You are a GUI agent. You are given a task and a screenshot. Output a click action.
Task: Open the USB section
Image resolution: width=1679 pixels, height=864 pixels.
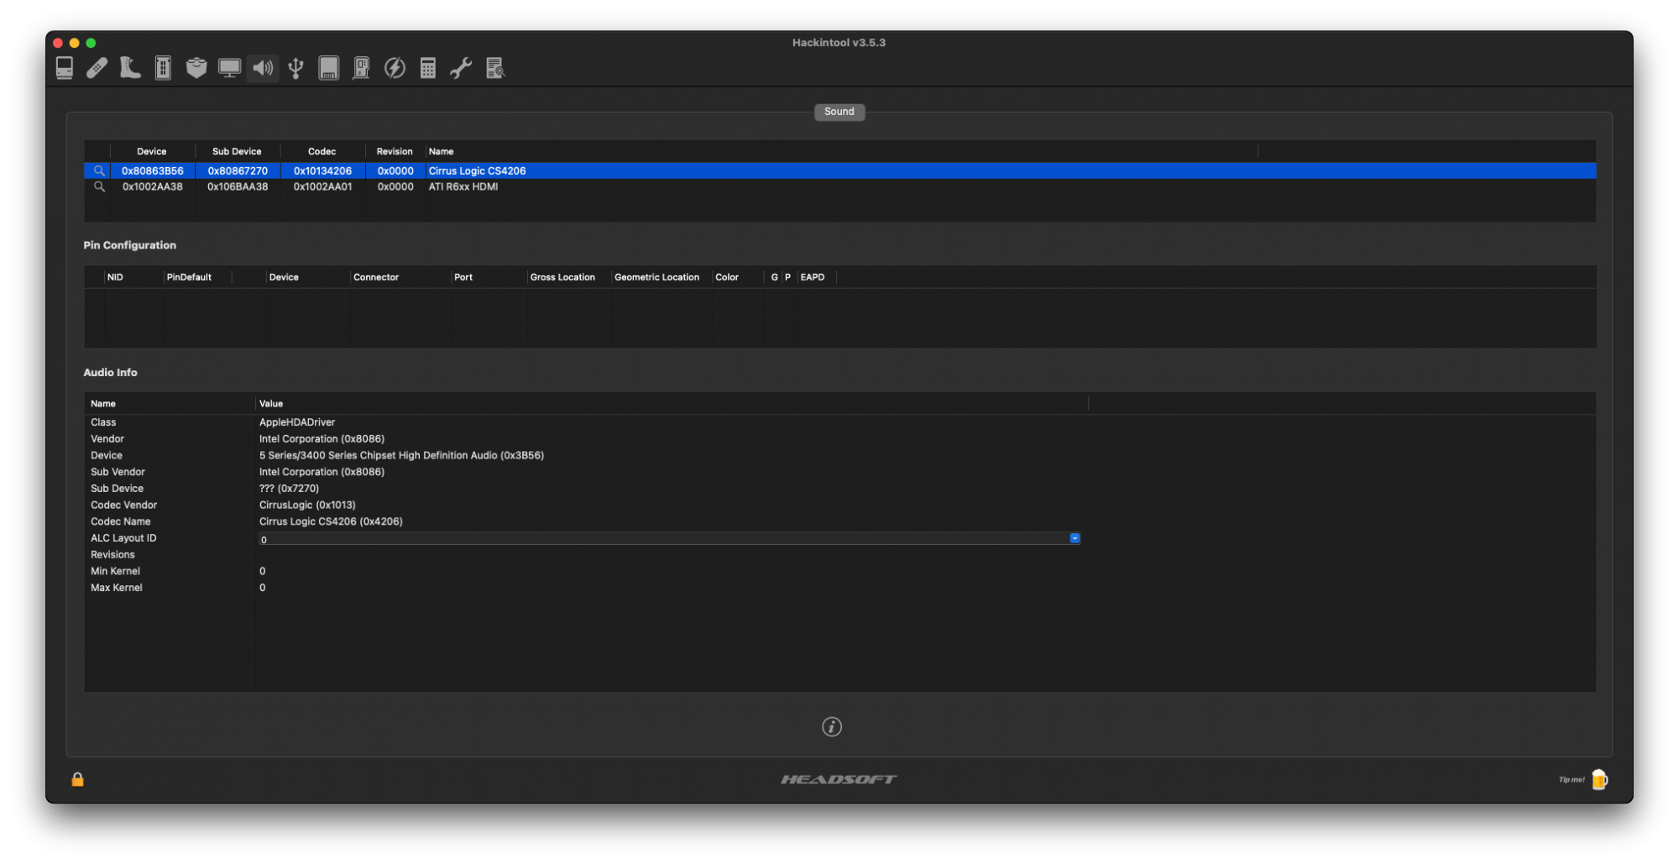tap(296, 68)
